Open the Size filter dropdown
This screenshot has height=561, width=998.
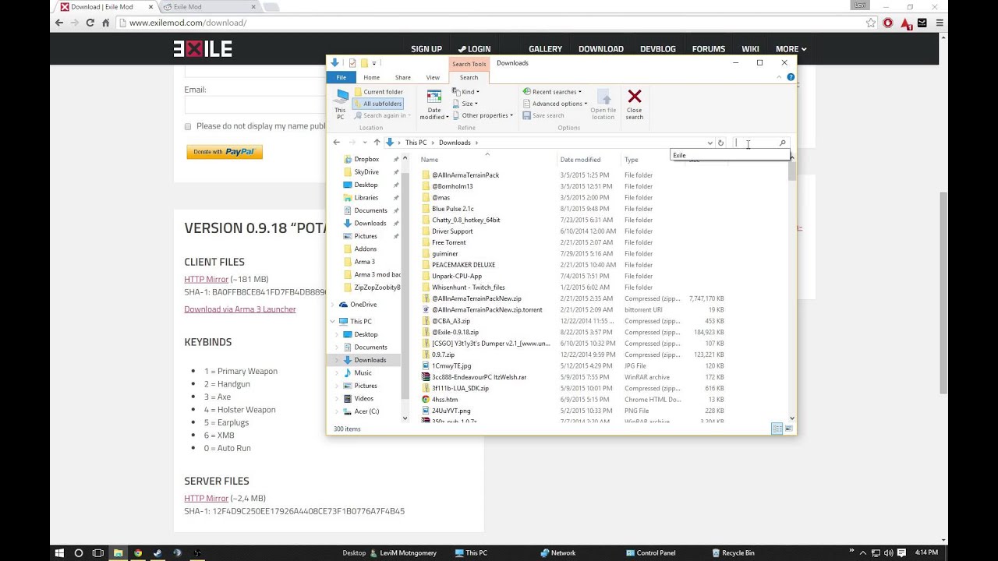(465, 104)
